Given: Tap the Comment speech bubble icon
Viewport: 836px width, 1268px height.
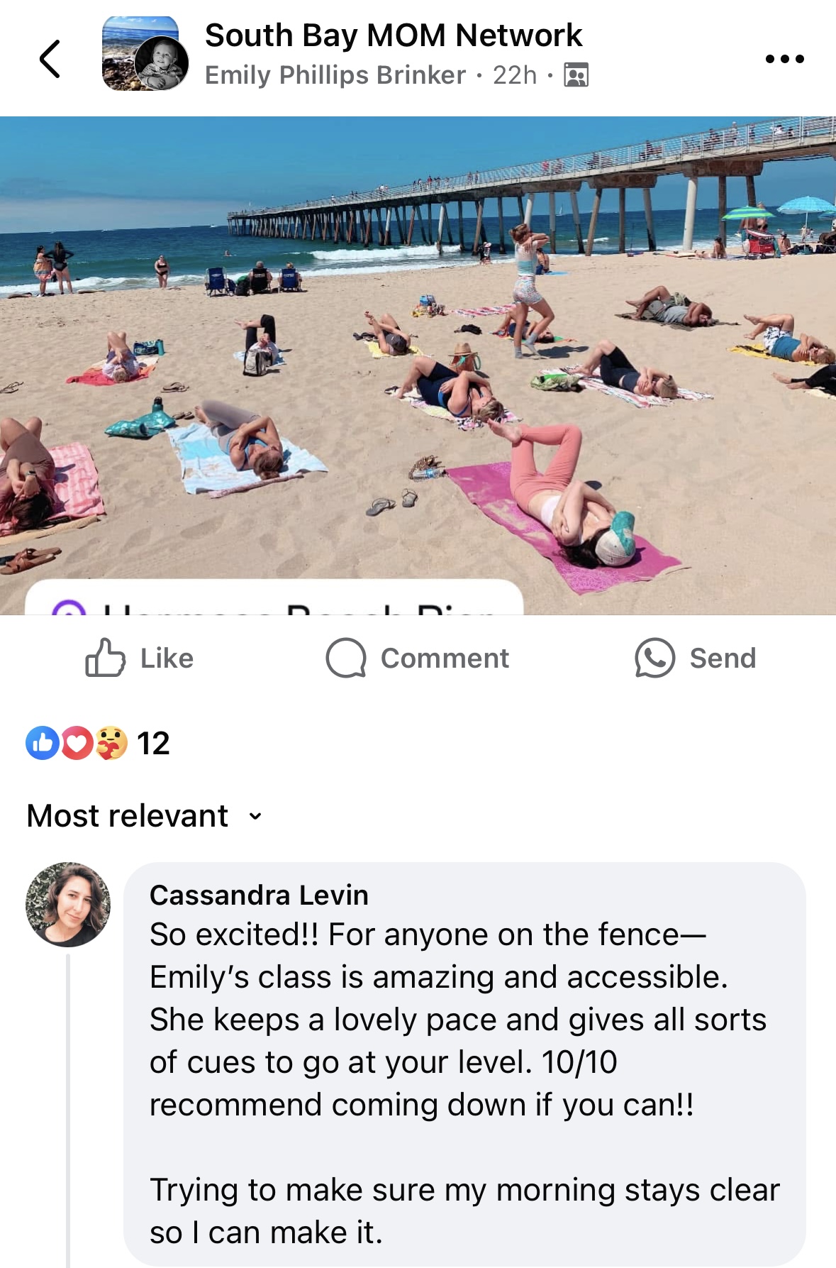Looking at the screenshot, I should click(x=346, y=658).
